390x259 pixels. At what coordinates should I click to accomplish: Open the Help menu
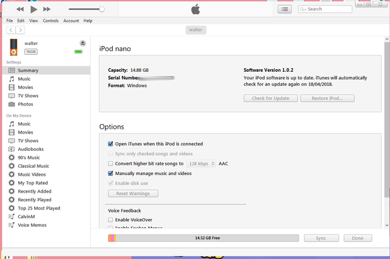coord(88,21)
